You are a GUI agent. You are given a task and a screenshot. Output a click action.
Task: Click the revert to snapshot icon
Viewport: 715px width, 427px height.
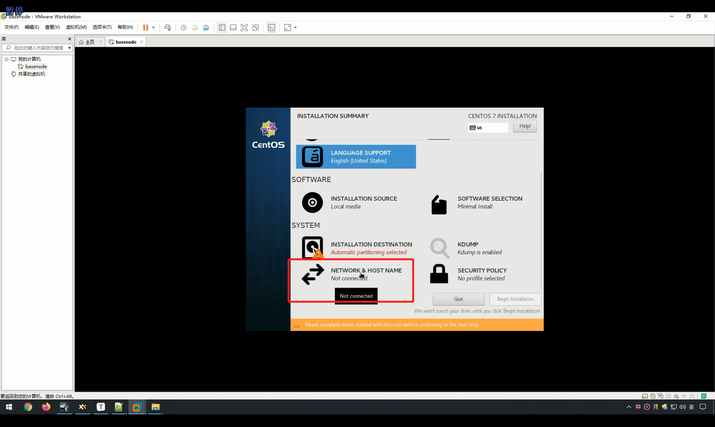[x=195, y=28]
